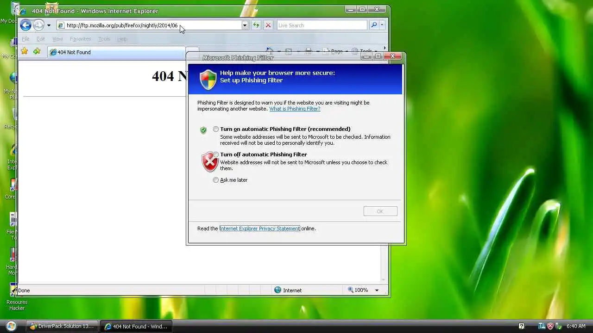
Task: Open Favorites Center star icon
Action: pos(25,51)
